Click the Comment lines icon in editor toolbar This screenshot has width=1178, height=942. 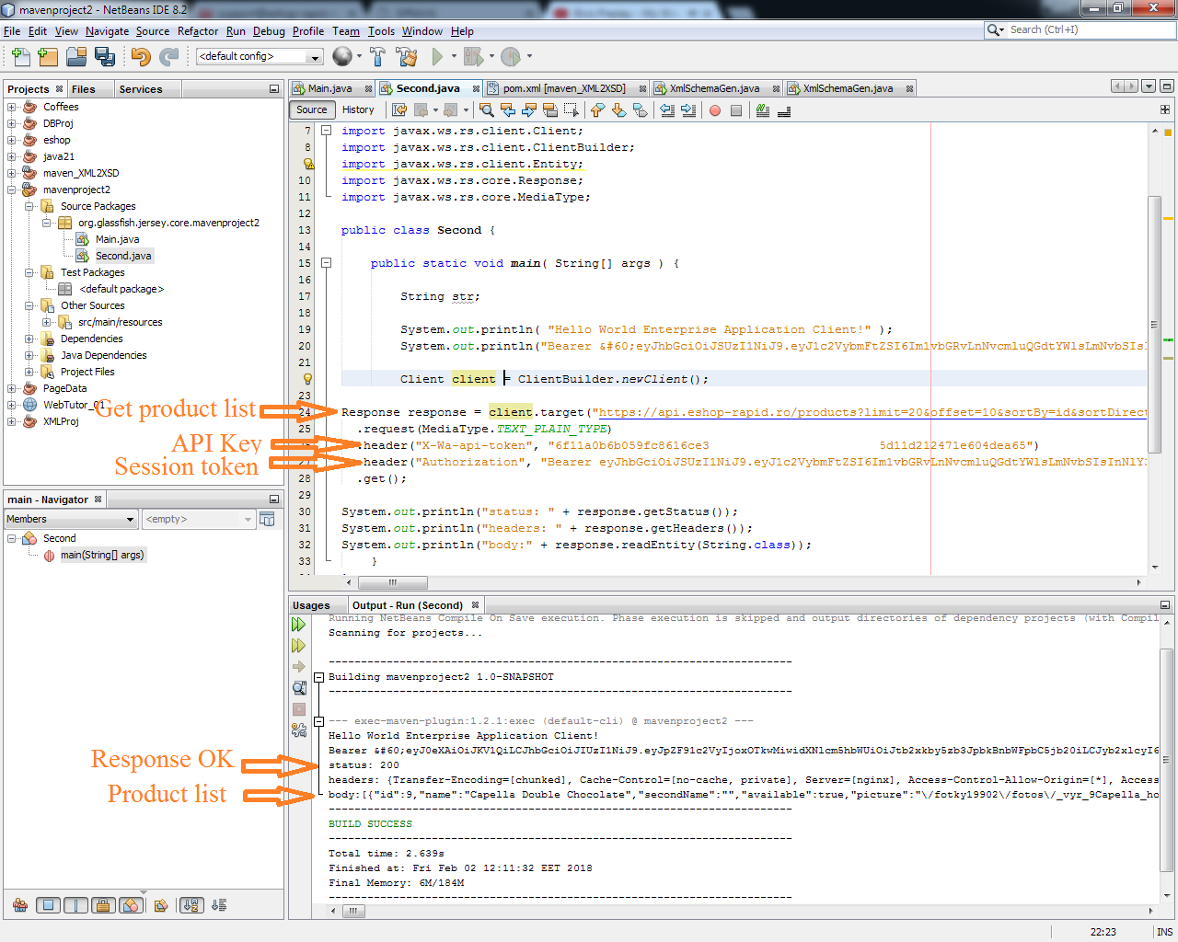coord(763,110)
